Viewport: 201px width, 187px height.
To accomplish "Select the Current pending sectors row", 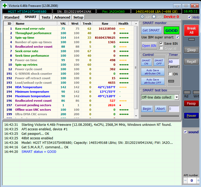I will (69, 105).
